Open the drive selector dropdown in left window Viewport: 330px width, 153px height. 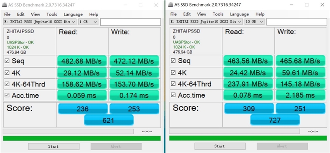pyautogui.click(x=40, y=22)
